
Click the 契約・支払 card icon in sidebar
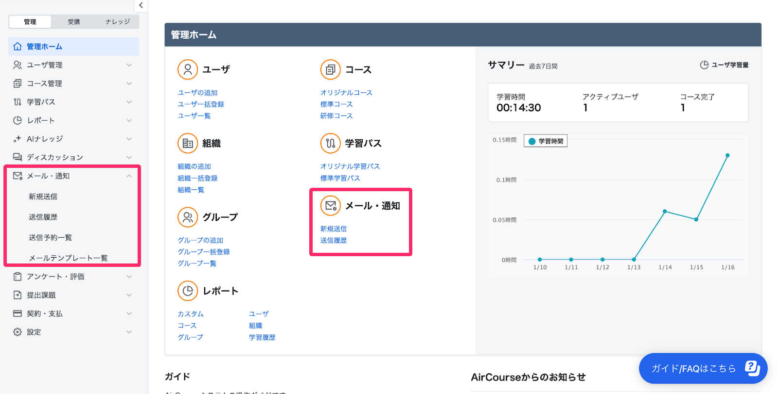point(18,313)
